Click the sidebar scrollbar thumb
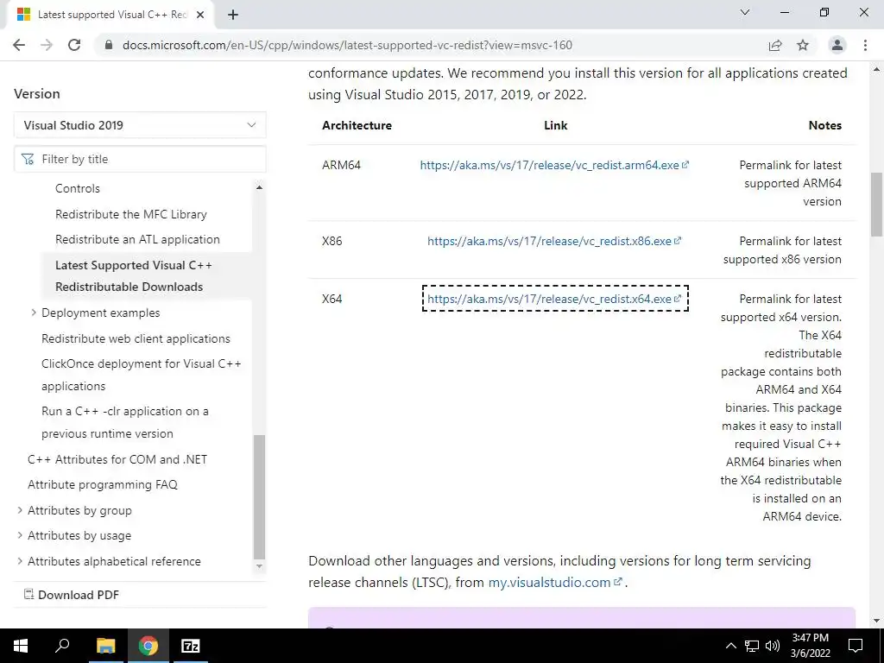Image resolution: width=884 pixels, height=663 pixels. point(259,496)
